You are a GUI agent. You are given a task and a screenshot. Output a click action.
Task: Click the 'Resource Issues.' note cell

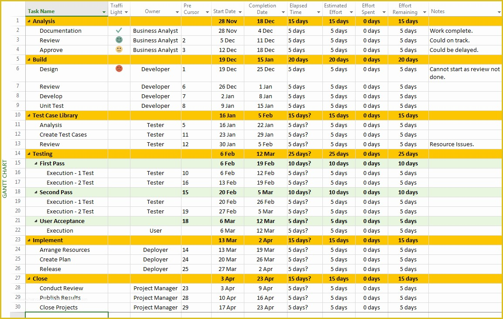(x=452, y=144)
